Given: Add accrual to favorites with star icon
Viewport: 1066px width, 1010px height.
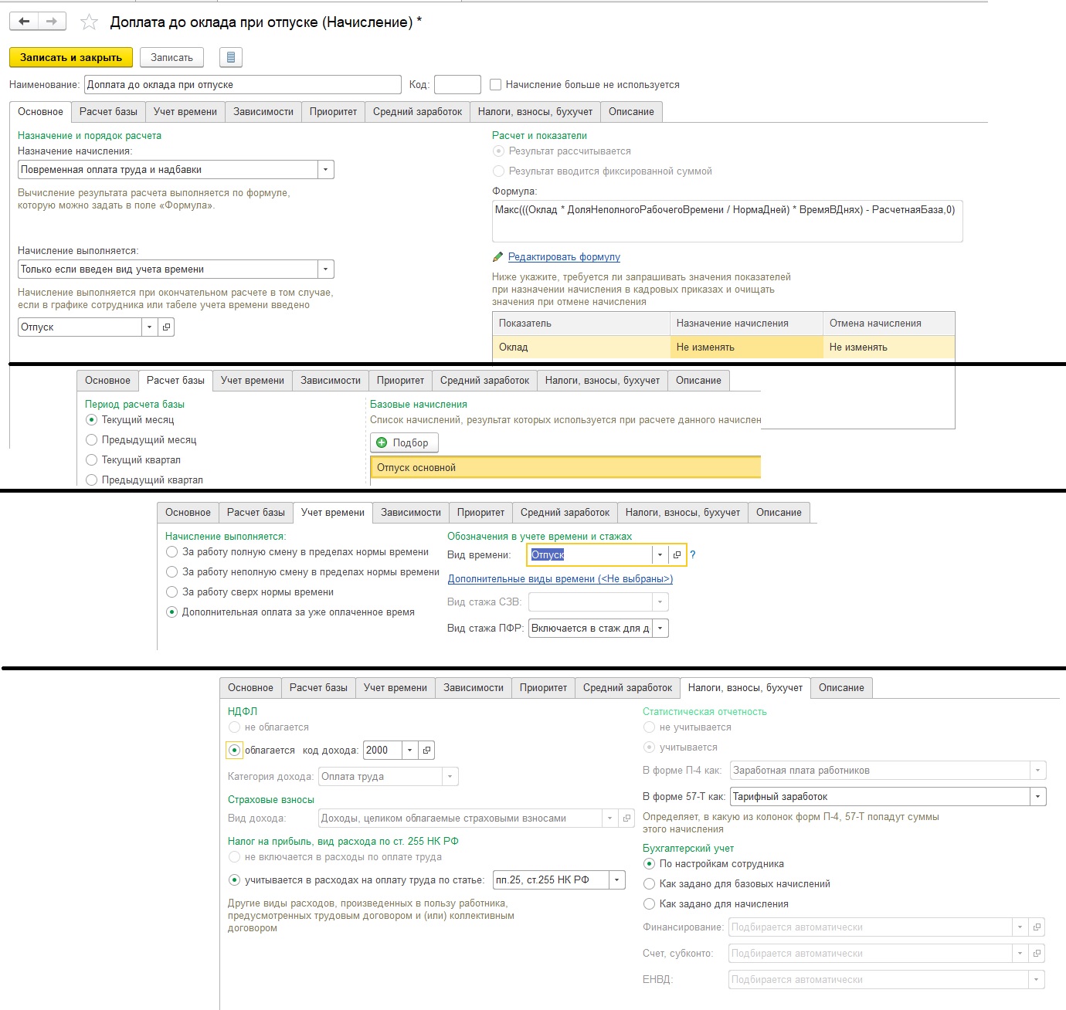Looking at the screenshot, I should pyautogui.click(x=90, y=22).
